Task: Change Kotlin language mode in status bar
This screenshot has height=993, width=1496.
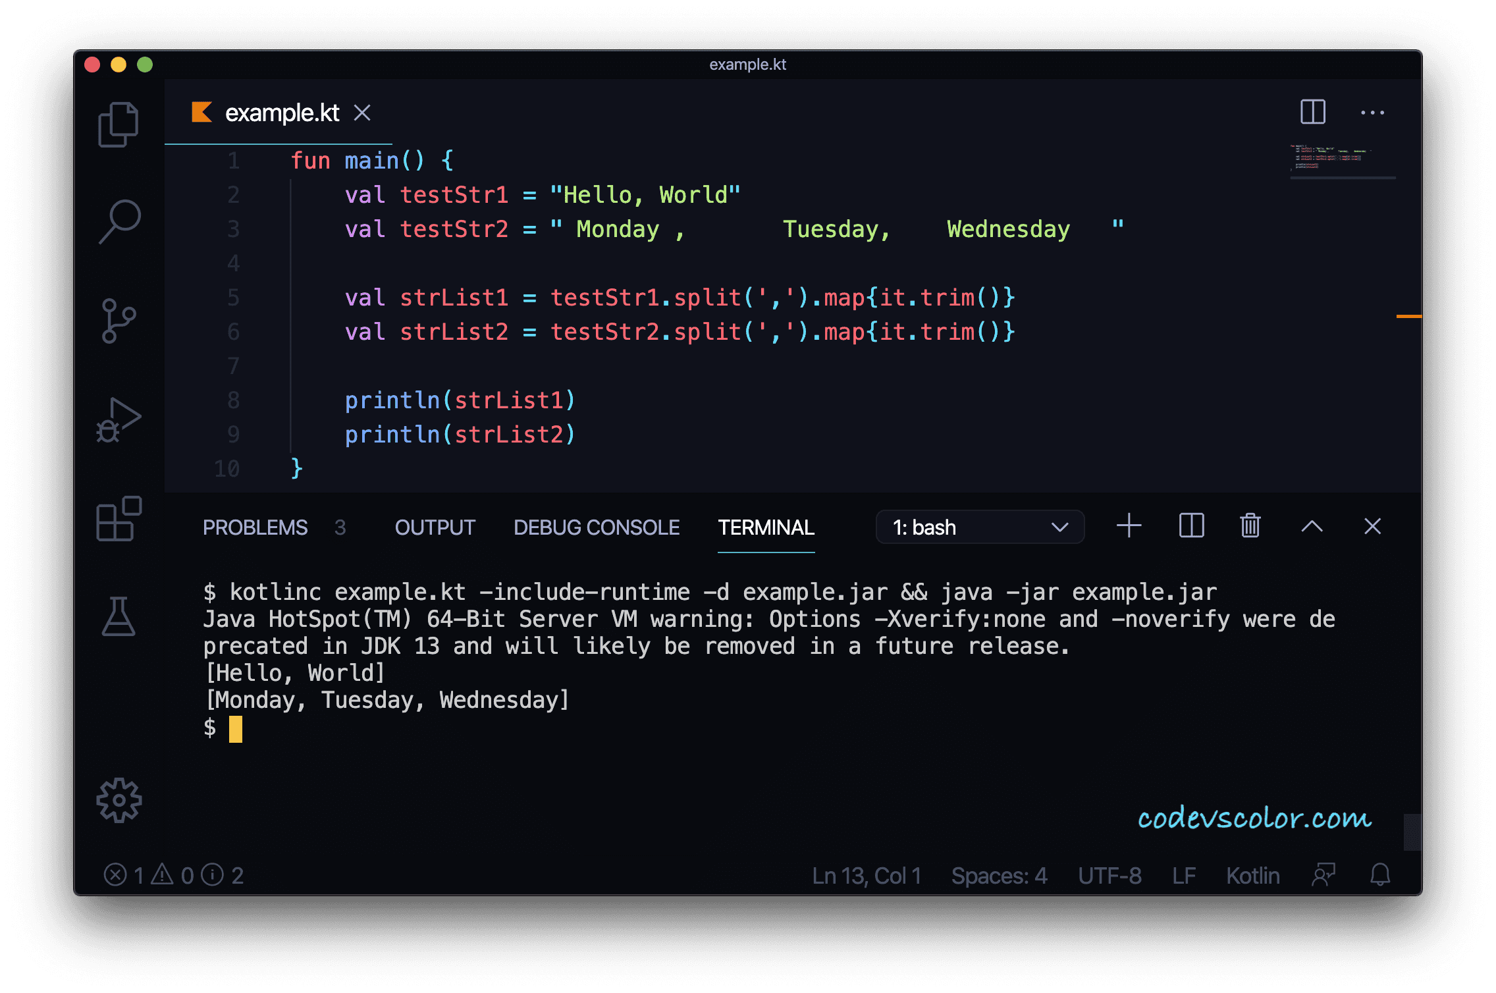Action: 1252,876
